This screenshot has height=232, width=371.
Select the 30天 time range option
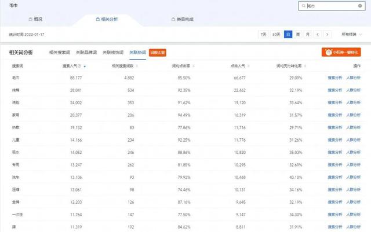point(276,35)
